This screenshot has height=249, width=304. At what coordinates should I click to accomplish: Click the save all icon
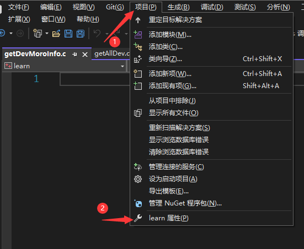(81, 34)
